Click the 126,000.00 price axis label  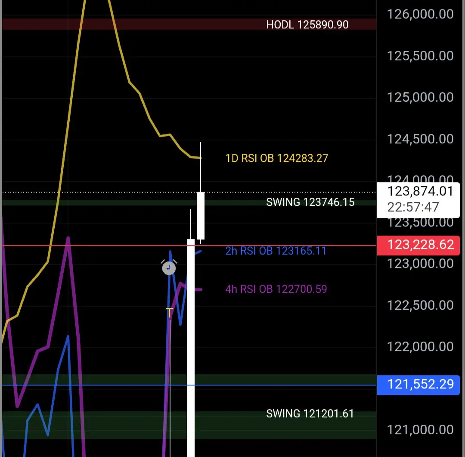(420, 14)
